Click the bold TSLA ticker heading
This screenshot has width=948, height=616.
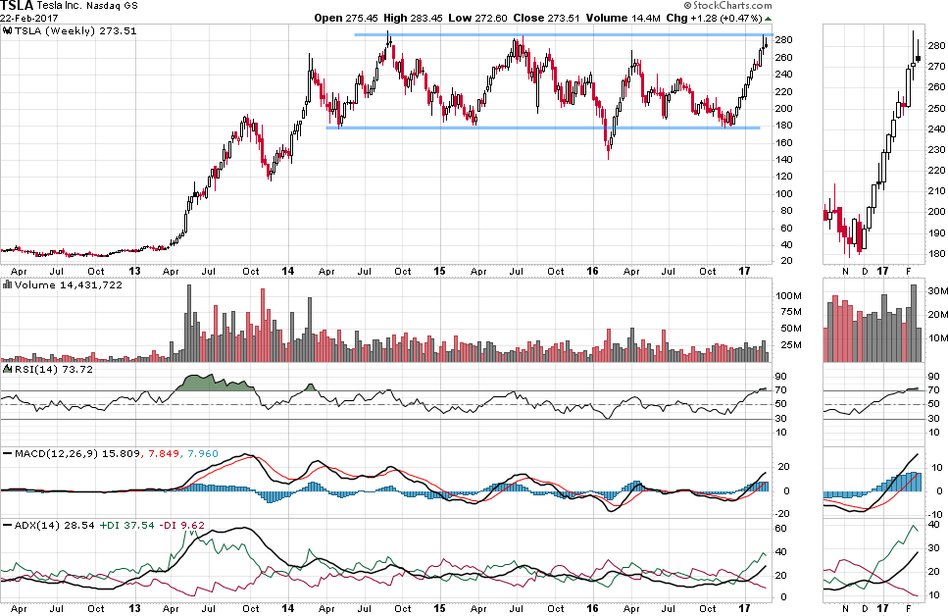[x=17, y=6]
